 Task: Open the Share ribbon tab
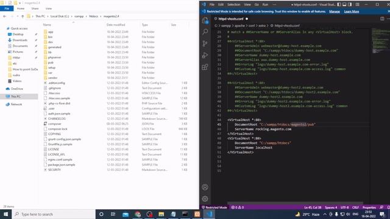tap(35, 9)
